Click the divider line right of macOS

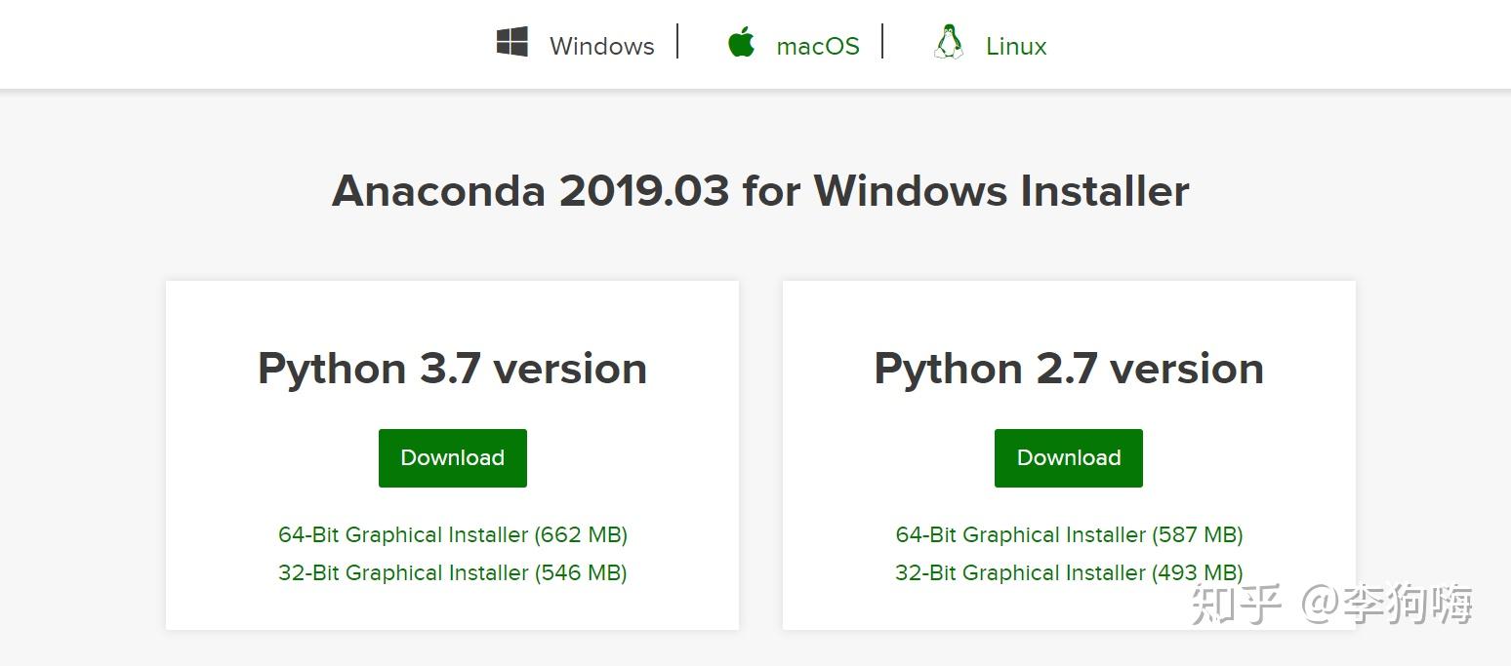coord(882,42)
